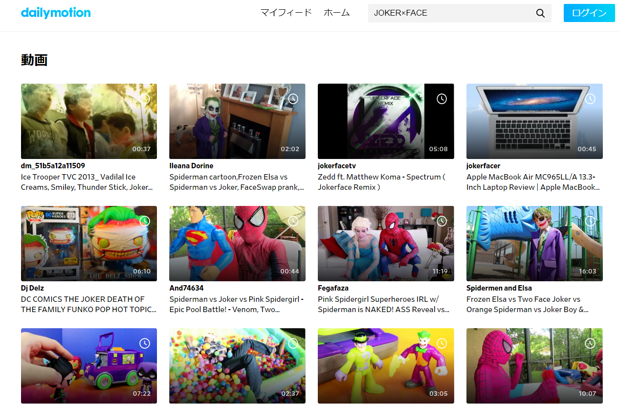Go to ホーム in the top navigation
619x406 pixels.
337,13
